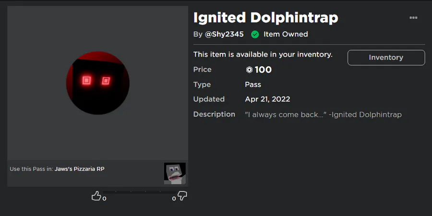Open the three-dot more options menu

coord(413,18)
